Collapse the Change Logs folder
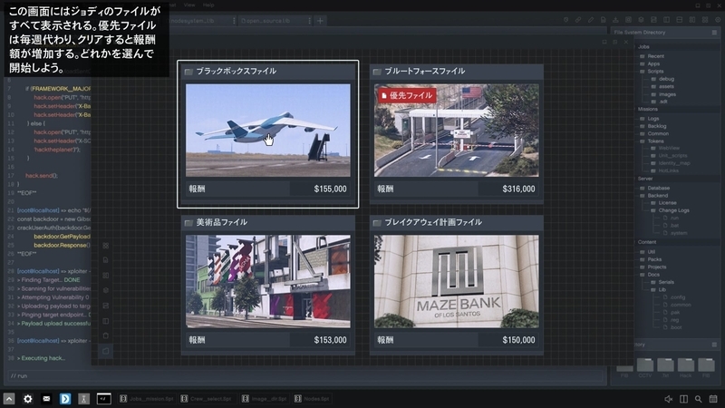The height and width of the screenshot is (408, 725). click(x=670, y=210)
